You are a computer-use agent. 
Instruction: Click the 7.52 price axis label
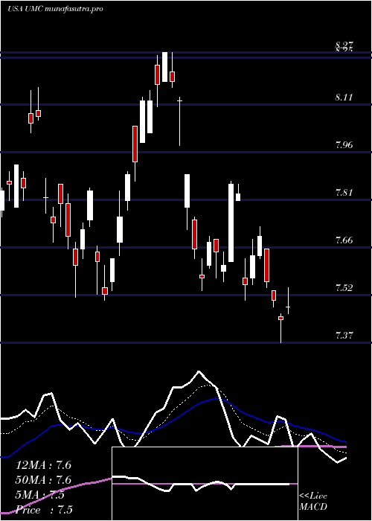point(344,288)
